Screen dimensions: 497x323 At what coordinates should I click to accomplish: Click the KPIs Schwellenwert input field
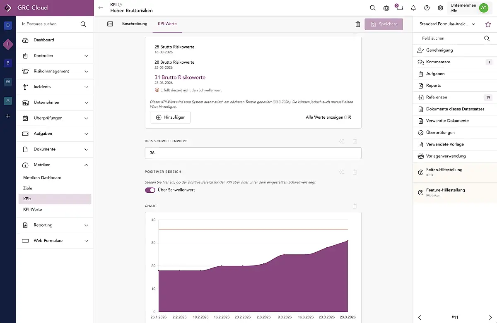click(x=253, y=153)
